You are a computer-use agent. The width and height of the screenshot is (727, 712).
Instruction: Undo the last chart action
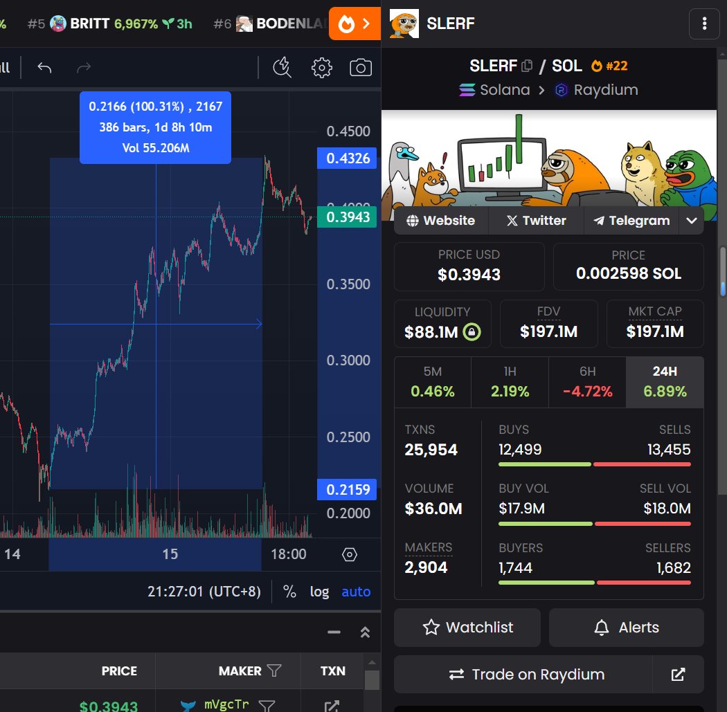[44, 68]
